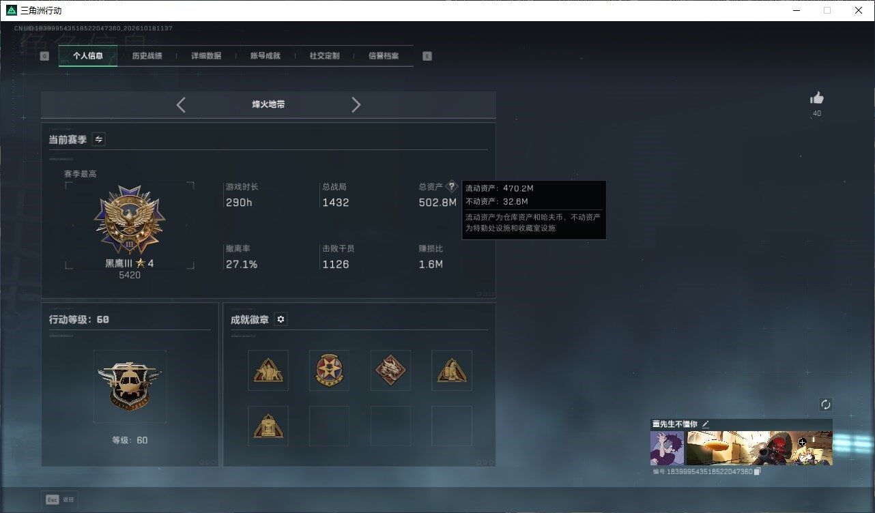Click the Q key icon left of the tabs
Image resolution: width=875 pixels, height=513 pixels.
click(44, 57)
